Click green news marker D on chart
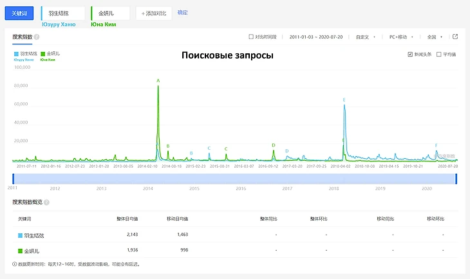The height and width of the screenshot is (279, 470). pyautogui.click(x=273, y=145)
